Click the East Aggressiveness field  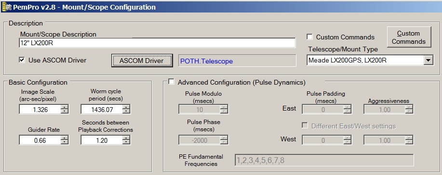[x=385, y=109]
